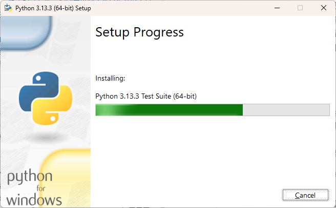
Task: Click the python for windows wordmark
Action: click(34, 187)
